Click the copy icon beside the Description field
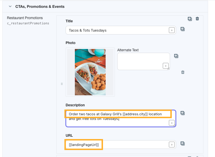The width and height of the screenshot is (215, 157). click(183, 113)
